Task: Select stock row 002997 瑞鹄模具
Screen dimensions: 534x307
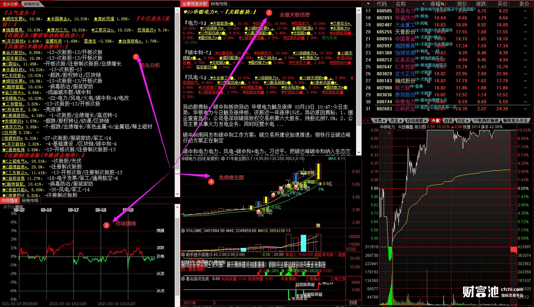Action: coord(448,46)
